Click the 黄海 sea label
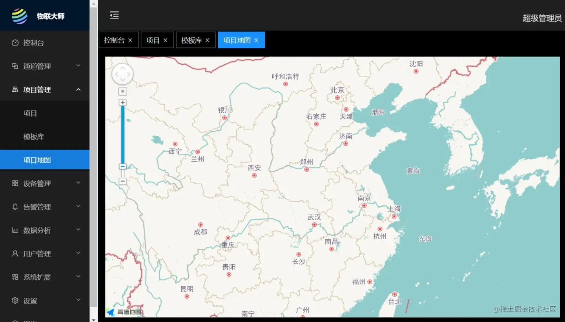Image resolution: width=565 pixels, height=322 pixels. (413, 171)
